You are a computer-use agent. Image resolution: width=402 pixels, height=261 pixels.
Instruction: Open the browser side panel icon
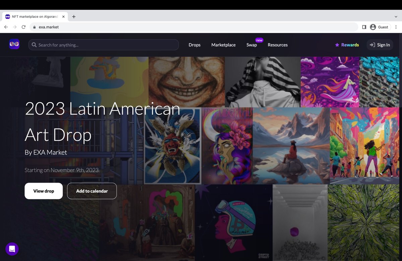point(364,27)
